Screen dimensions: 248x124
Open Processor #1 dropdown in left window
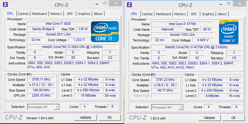[43, 107]
